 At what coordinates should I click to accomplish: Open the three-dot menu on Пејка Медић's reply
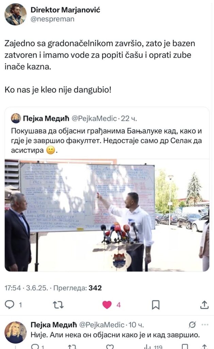point(205,325)
